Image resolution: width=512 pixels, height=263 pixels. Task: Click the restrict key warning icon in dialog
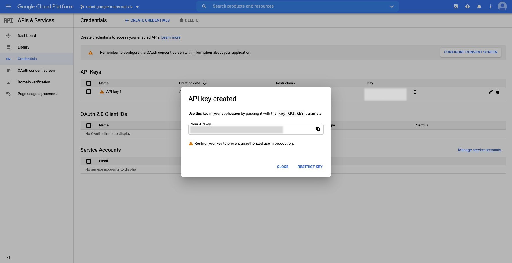(x=191, y=144)
